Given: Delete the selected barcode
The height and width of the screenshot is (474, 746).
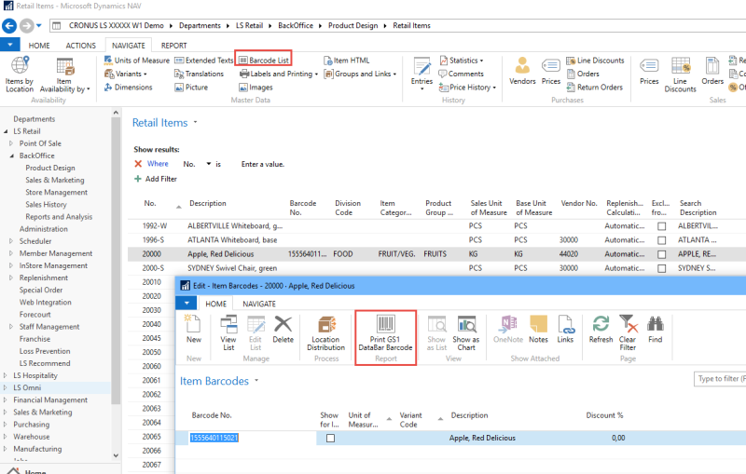Looking at the screenshot, I should [283, 329].
